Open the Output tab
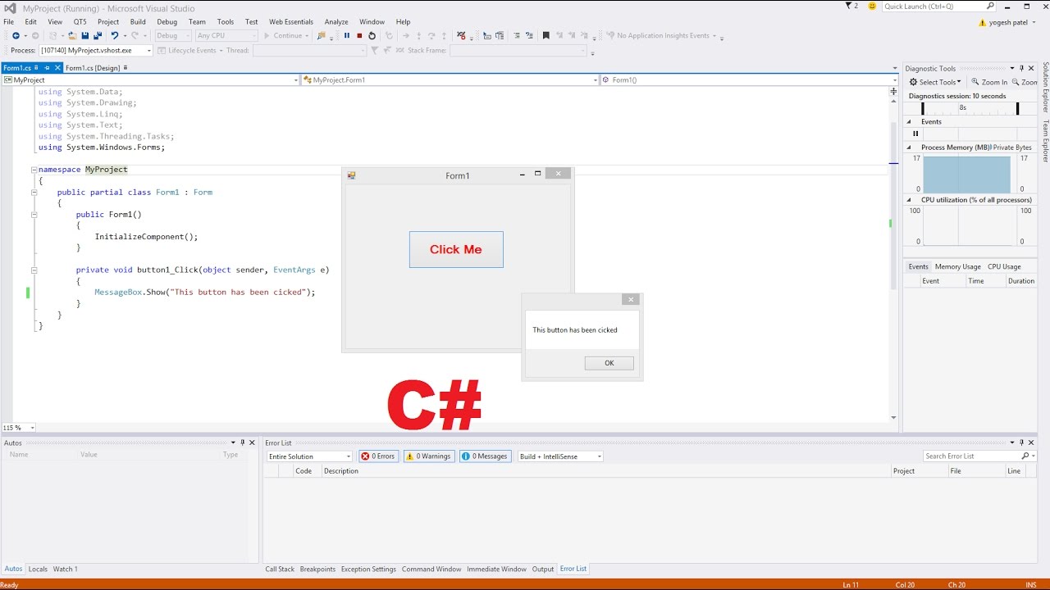Image resolution: width=1050 pixels, height=590 pixels. point(543,570)
